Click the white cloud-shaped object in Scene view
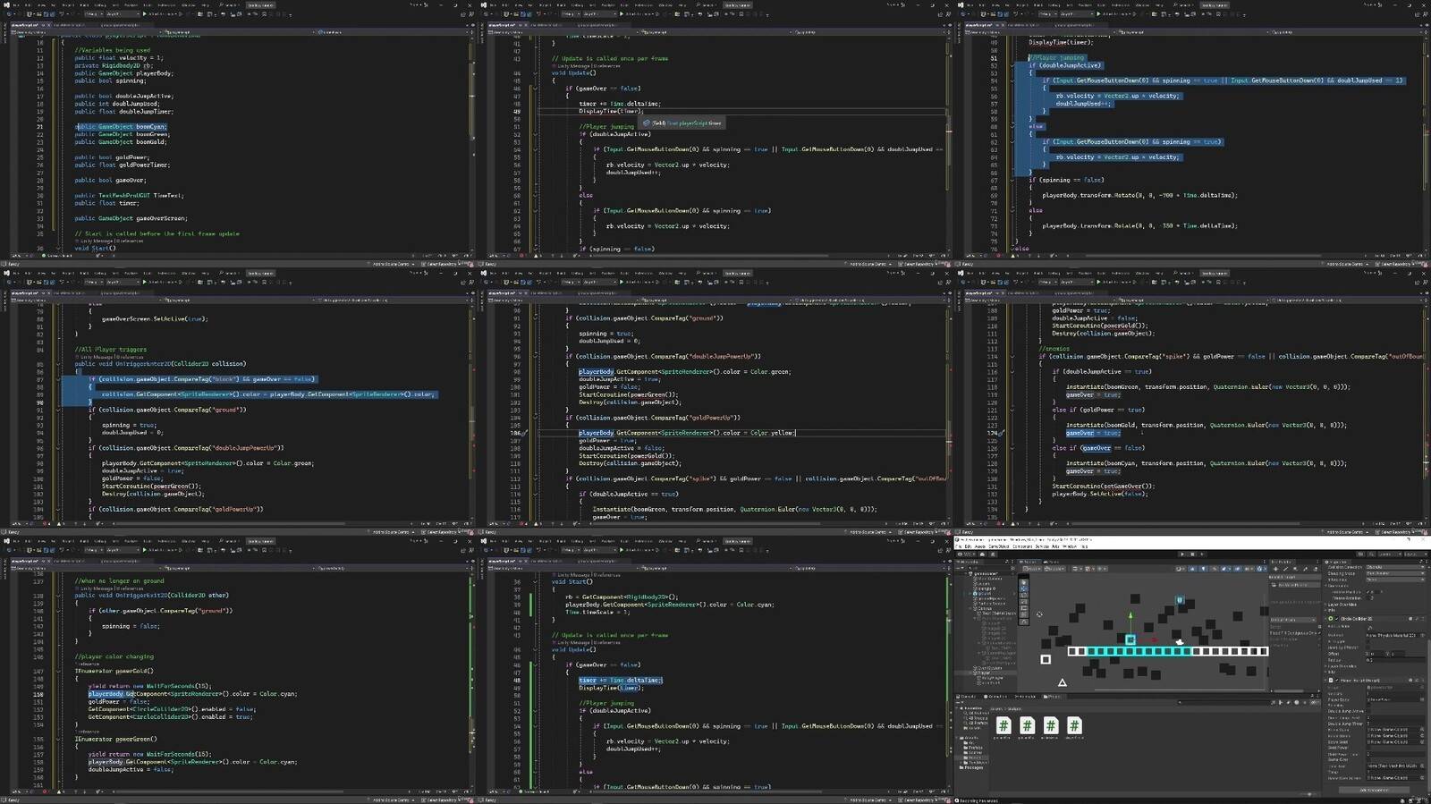Screen dimensions: 1431x804 pos(1180,641)
